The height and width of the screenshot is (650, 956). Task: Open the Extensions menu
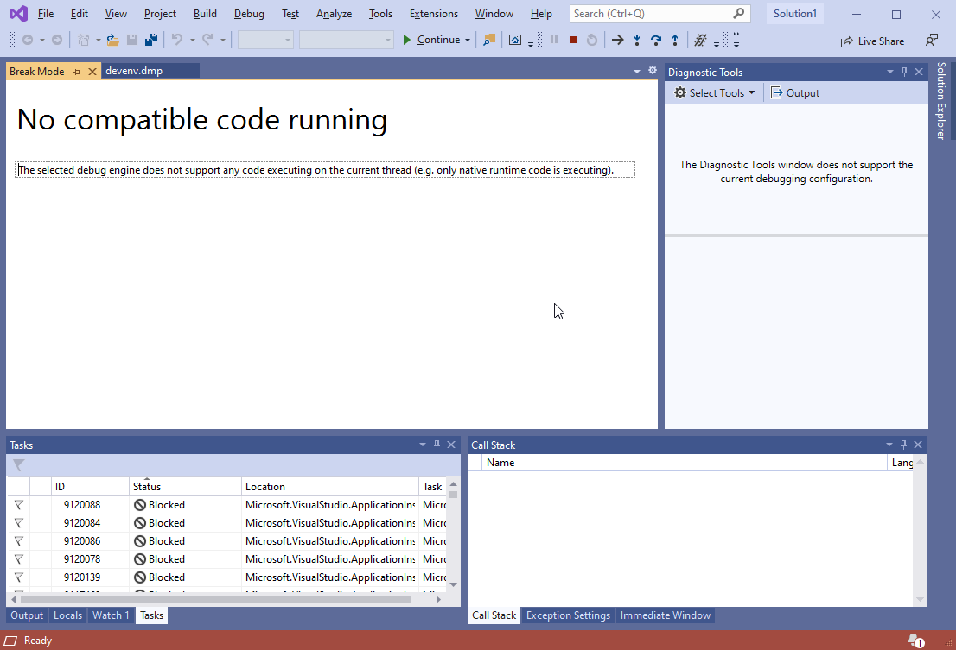coord(434,14)
